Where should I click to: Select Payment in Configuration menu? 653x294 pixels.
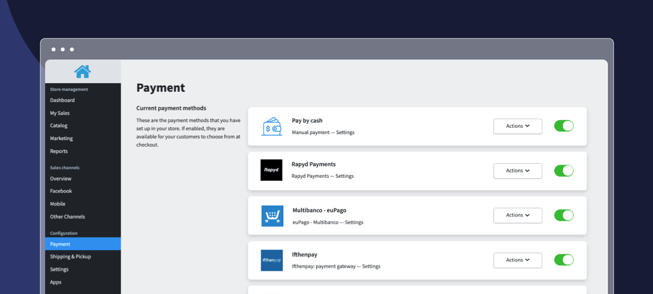pos(83,244)
